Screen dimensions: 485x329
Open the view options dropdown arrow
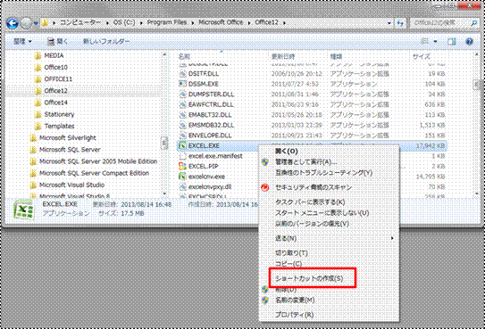[x=435, y=41]
